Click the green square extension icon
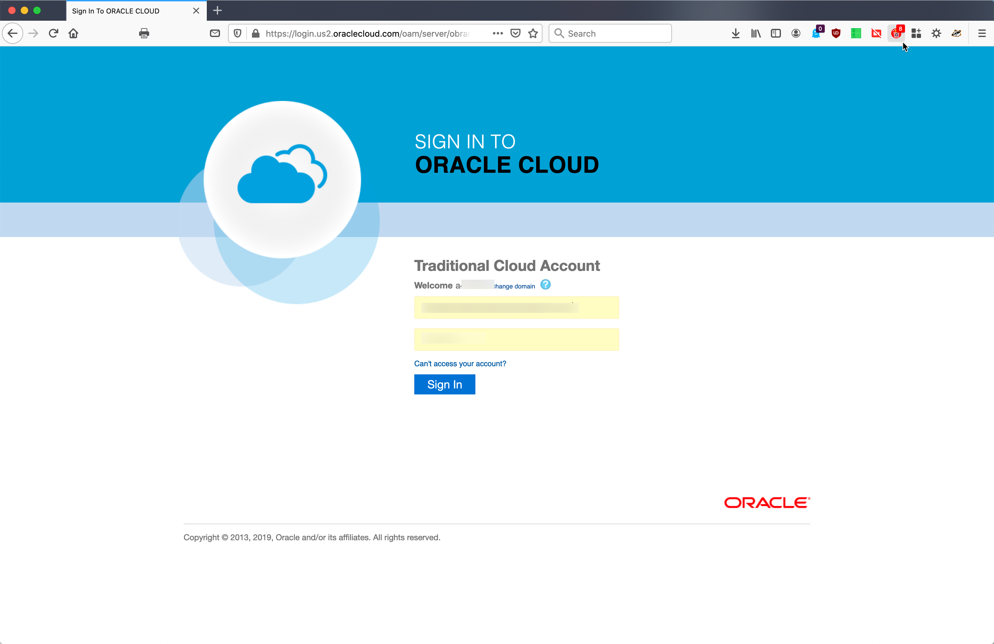The width and height of the screenshot is (994, 644). pyautogui.click(x=856, y=34)
